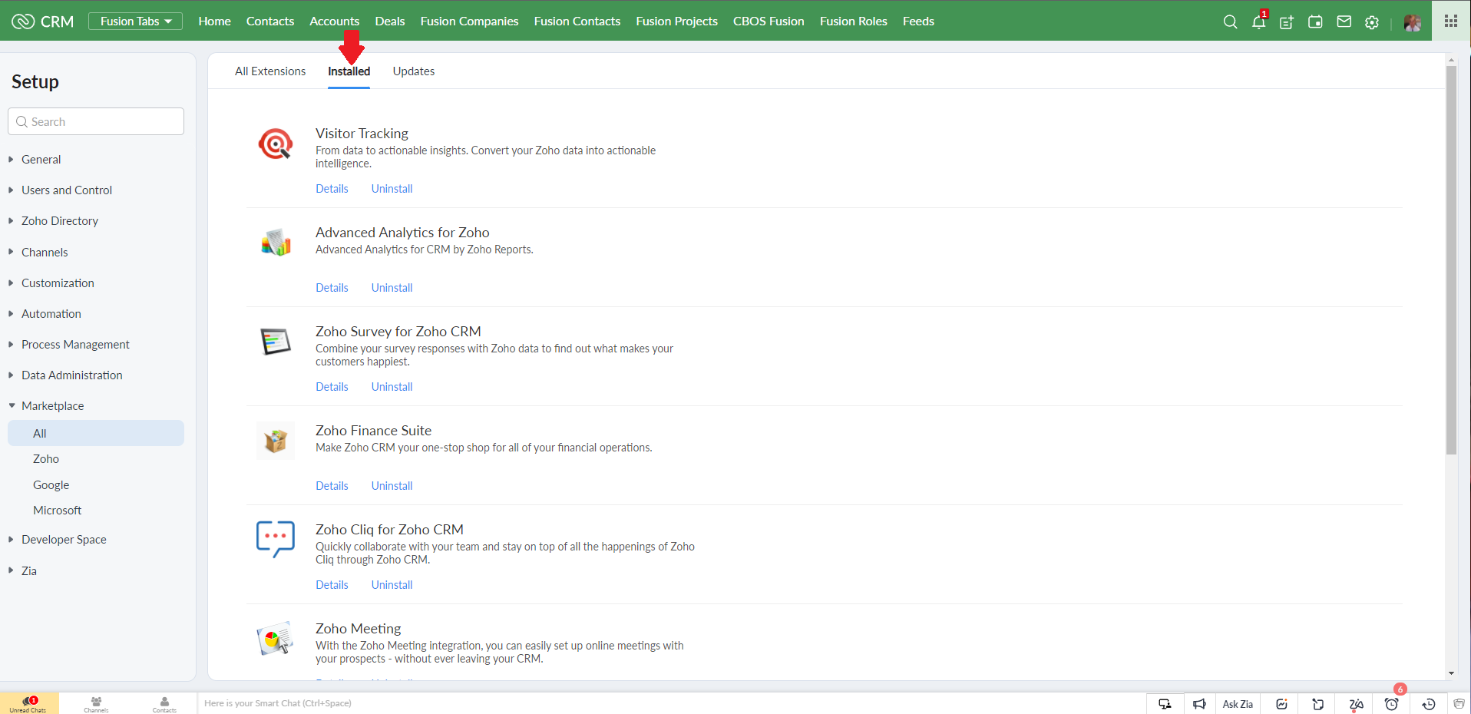Image resolution: width=1471 pixels, height=714 pixels.
Task: Select Microsoft under Marketplace
Action: coord(57,511)
